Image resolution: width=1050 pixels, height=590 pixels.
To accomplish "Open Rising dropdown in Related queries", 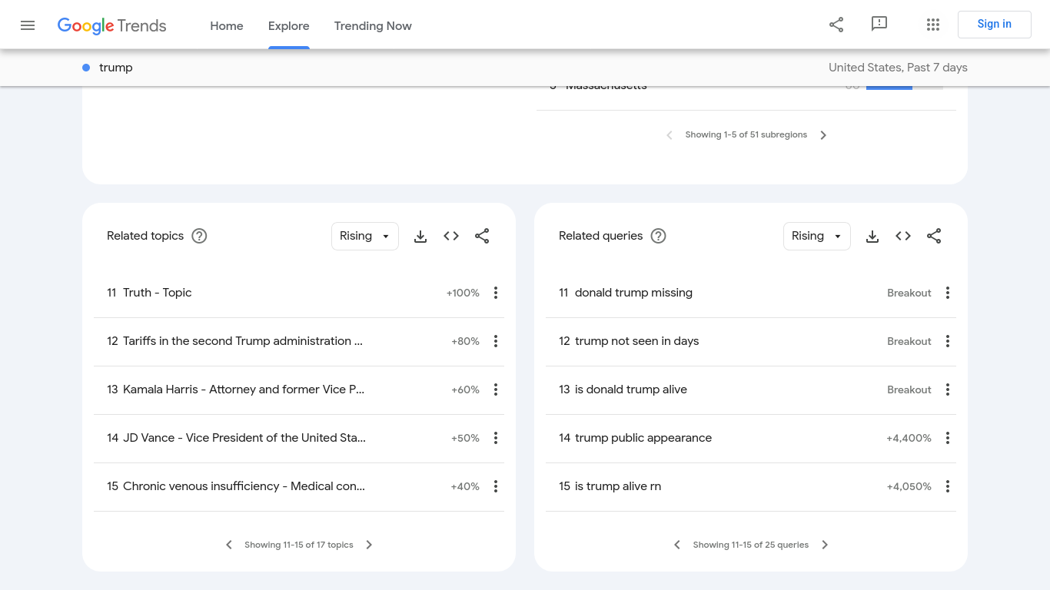I will pyautogui.click(x=817, y=237).
